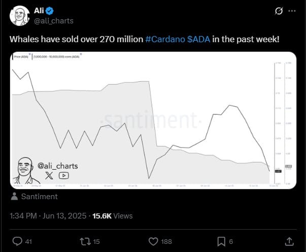This screenshot has height=252, width=306.
Task: Click the 15.6K Views count
Action: tap(113, 216)
